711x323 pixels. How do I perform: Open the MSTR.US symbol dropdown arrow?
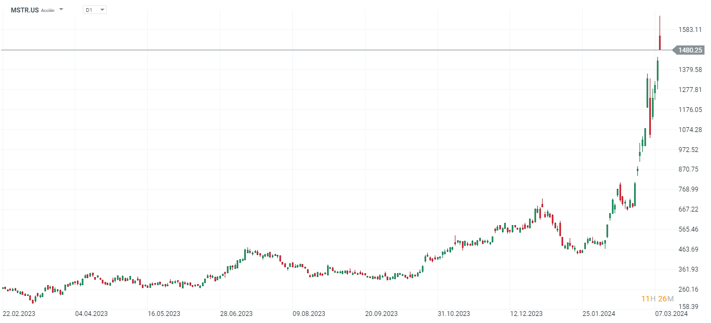tap(61, 10)
